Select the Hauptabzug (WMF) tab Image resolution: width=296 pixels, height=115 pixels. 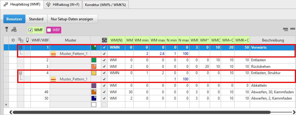(x=22, y=5)
